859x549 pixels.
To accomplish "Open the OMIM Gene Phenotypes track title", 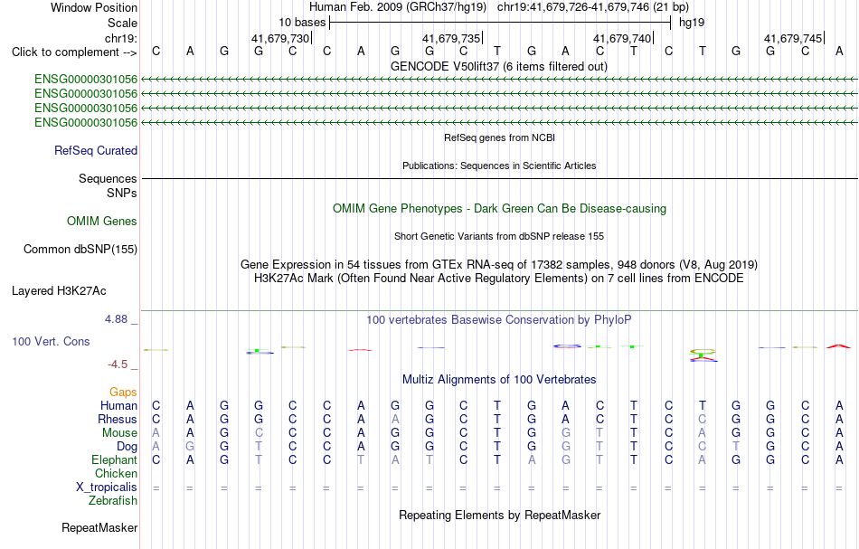I will point(499,209).
